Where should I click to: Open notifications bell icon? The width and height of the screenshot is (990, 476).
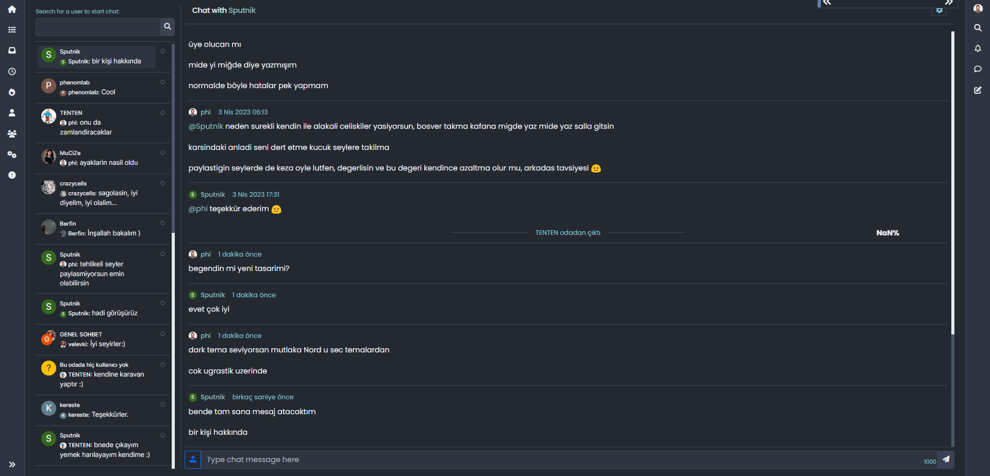point(978,48)
